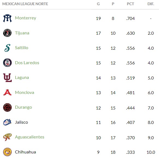Click the Saltillo S logo
Viewport: 159px width, 160px height.
pyautogui.click(x=7, y=48)
